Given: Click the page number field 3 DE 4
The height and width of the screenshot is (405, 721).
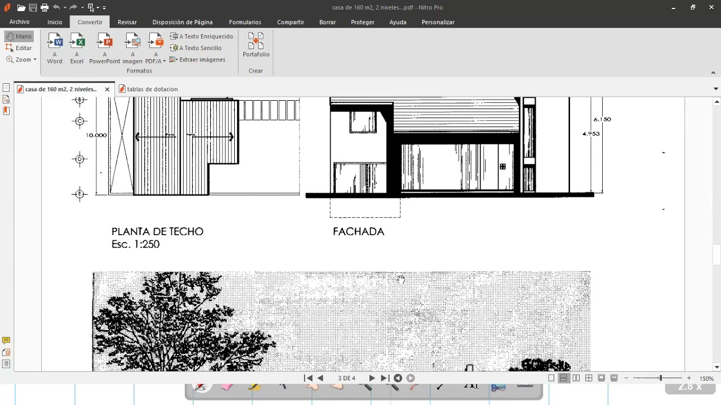Looking at the screenshot, I should [x=346, y=379].
